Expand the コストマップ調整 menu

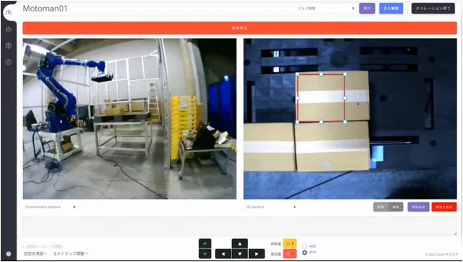point(70,253)
